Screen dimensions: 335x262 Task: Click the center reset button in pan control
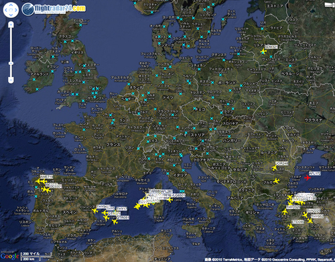(11, 10)
